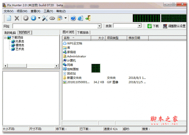Open the wrench settings tool icon
The height and width of the screenshot is (135, 189).
pyautogui.click(x=45, y=18)
